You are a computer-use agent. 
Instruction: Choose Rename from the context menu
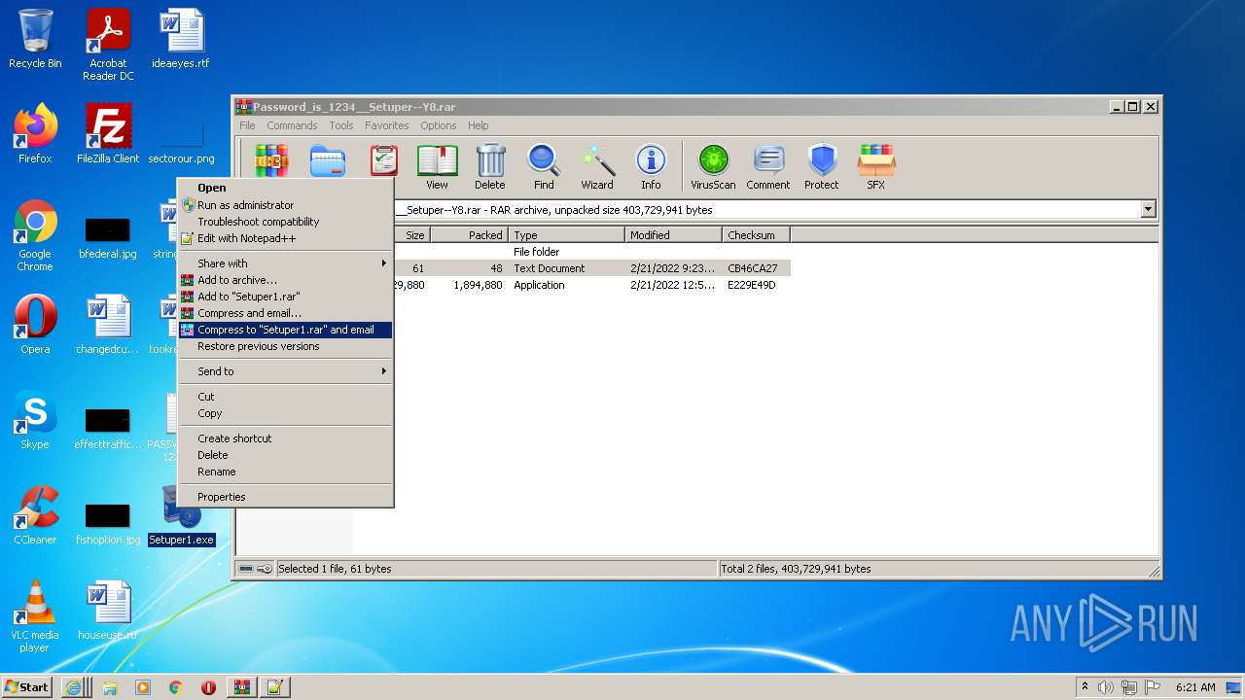pos(285,472)
